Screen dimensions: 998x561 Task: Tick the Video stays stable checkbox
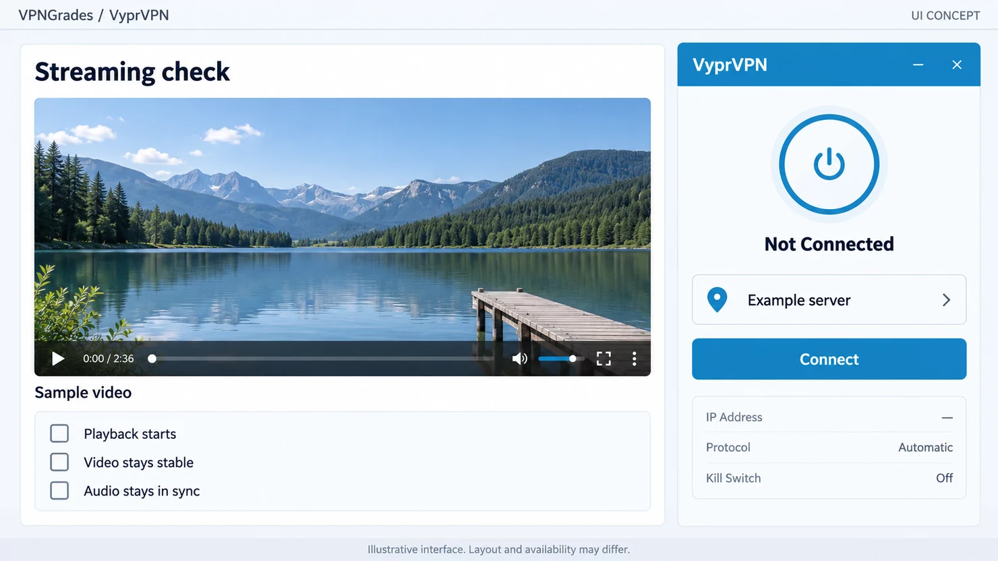pos(59,462)
